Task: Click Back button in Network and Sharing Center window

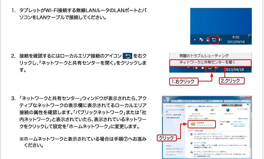Action: point(165,101)
